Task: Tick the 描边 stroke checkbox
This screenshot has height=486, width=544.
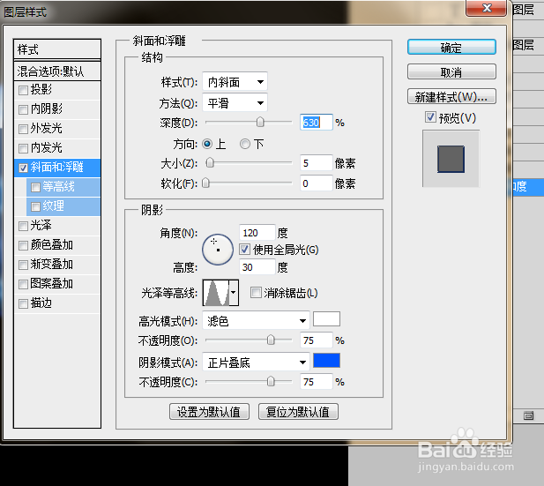Action: pyautogui.click(x=23, y=304)
